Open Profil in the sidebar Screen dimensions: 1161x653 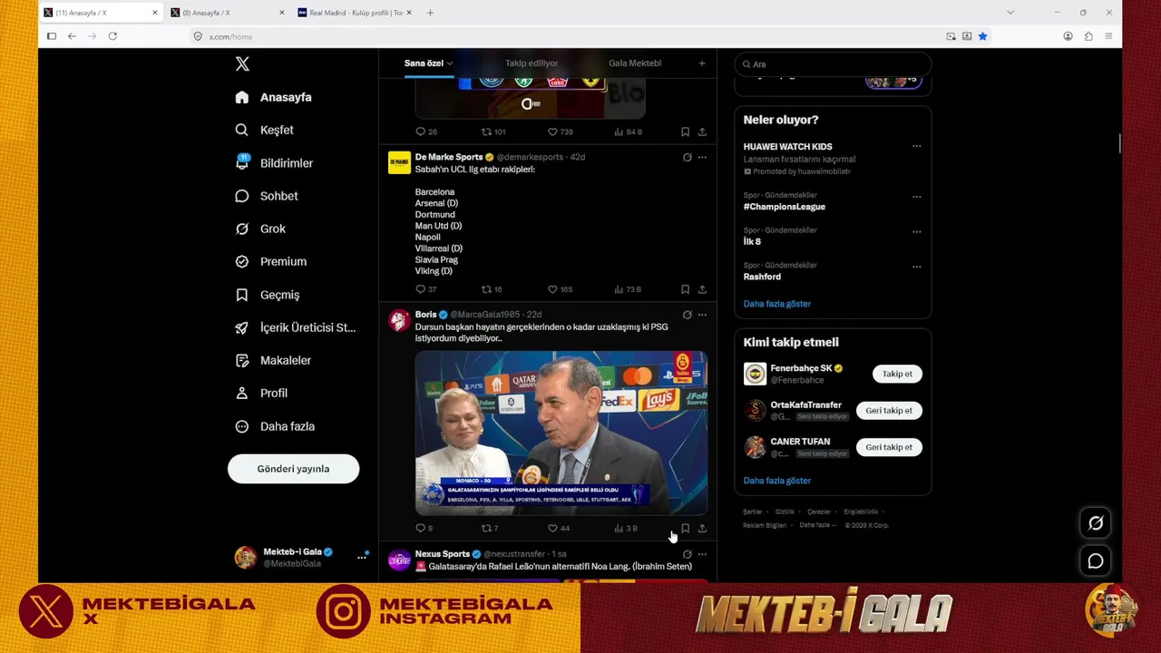tap(261, 393)
